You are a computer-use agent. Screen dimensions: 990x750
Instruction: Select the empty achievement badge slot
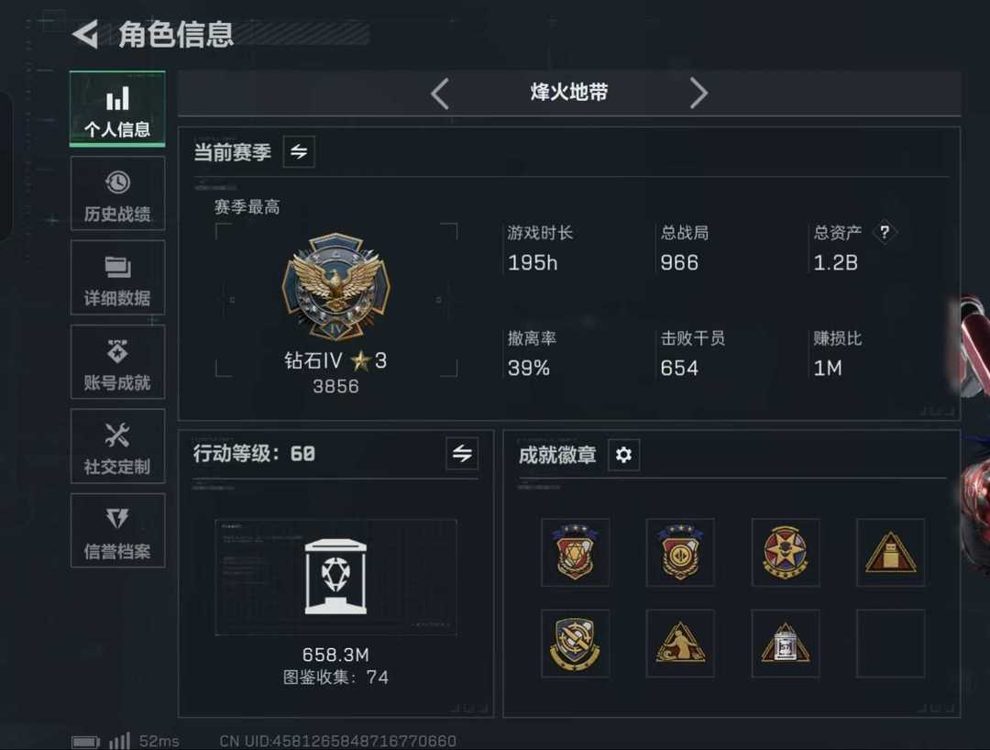(890, 644)
